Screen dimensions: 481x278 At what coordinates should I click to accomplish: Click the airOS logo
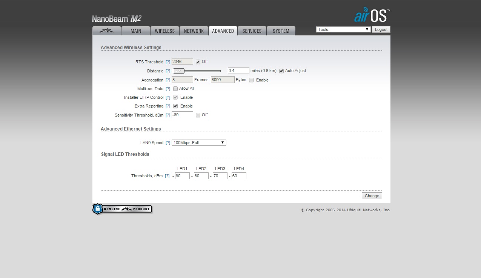pyautogui.click(x=372, y=15)
